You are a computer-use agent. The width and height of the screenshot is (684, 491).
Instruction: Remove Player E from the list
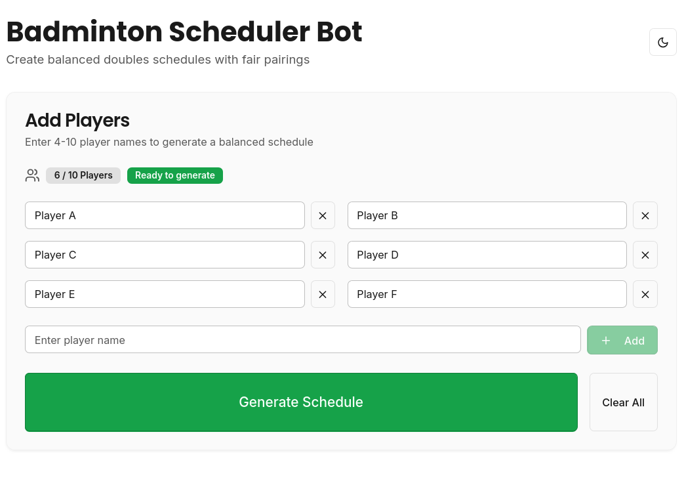click(x=323, y=294)
